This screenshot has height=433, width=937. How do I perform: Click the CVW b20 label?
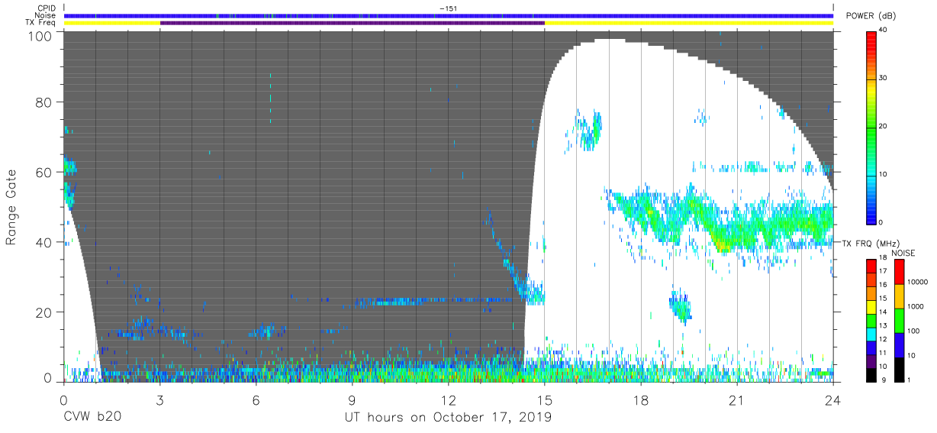coord(92,417)
